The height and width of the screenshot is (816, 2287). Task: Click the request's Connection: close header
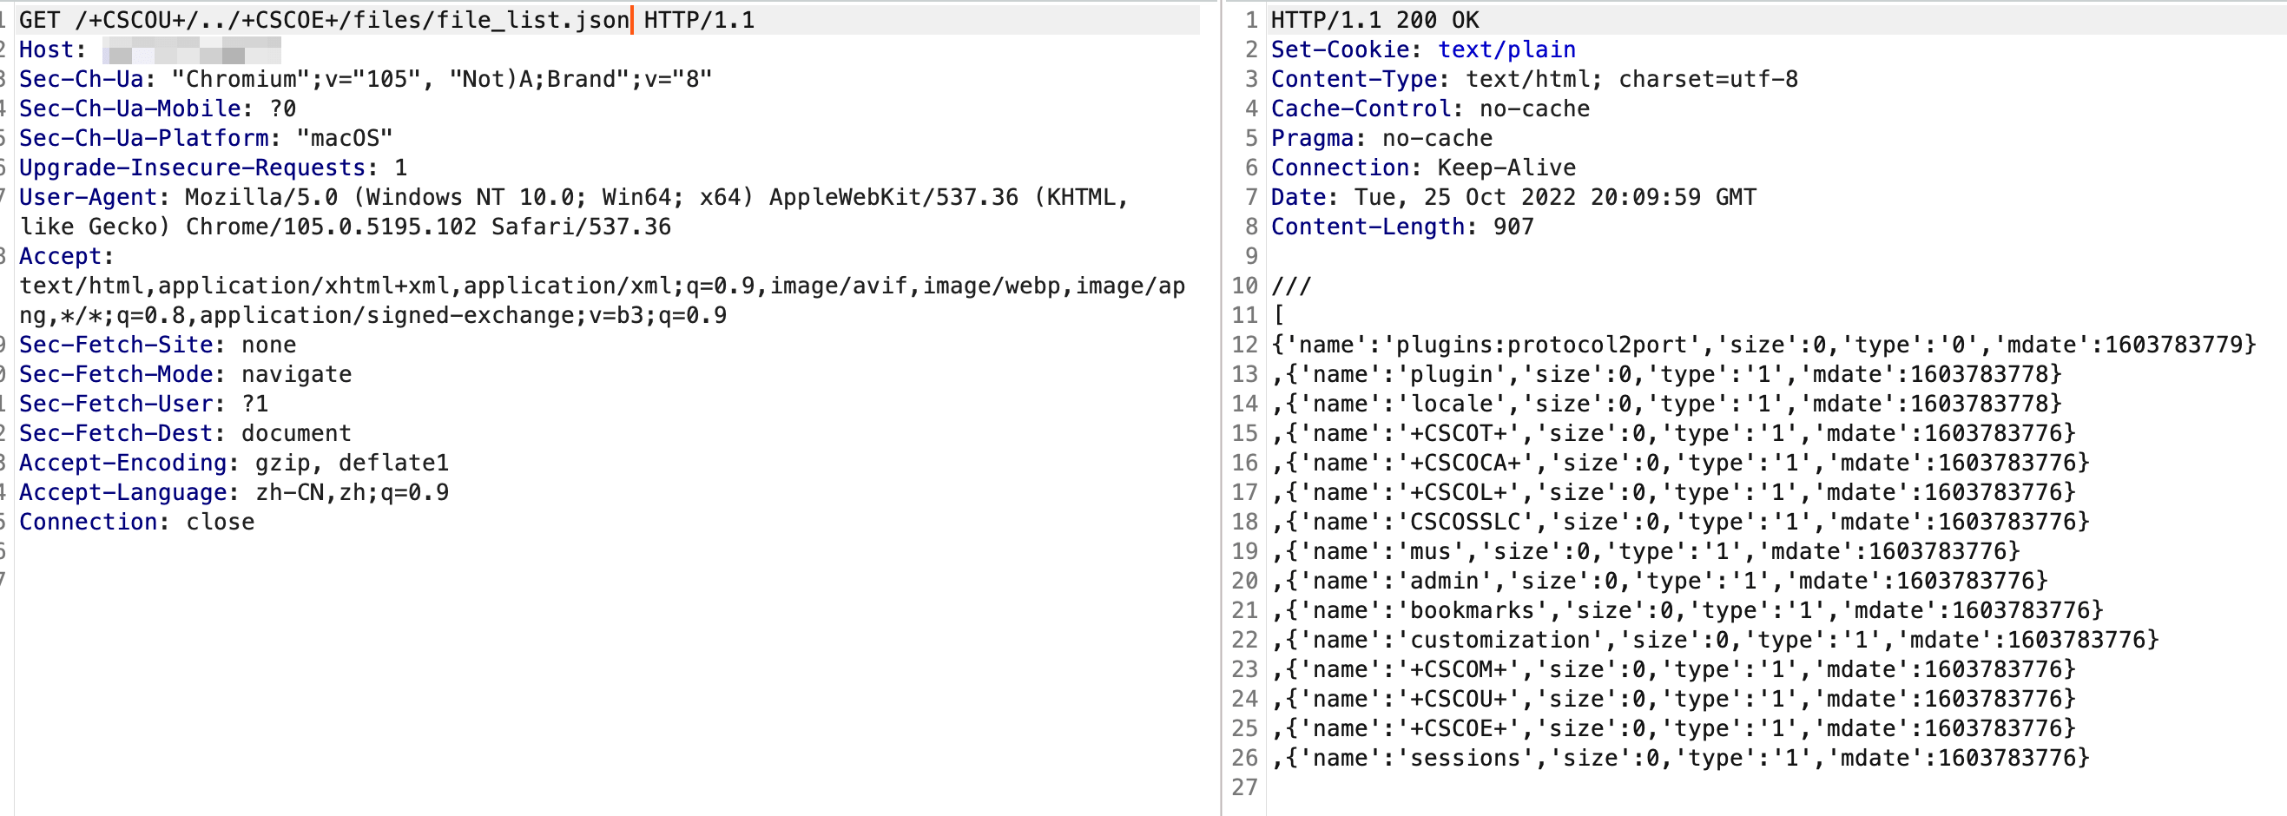tap(136, 522)
